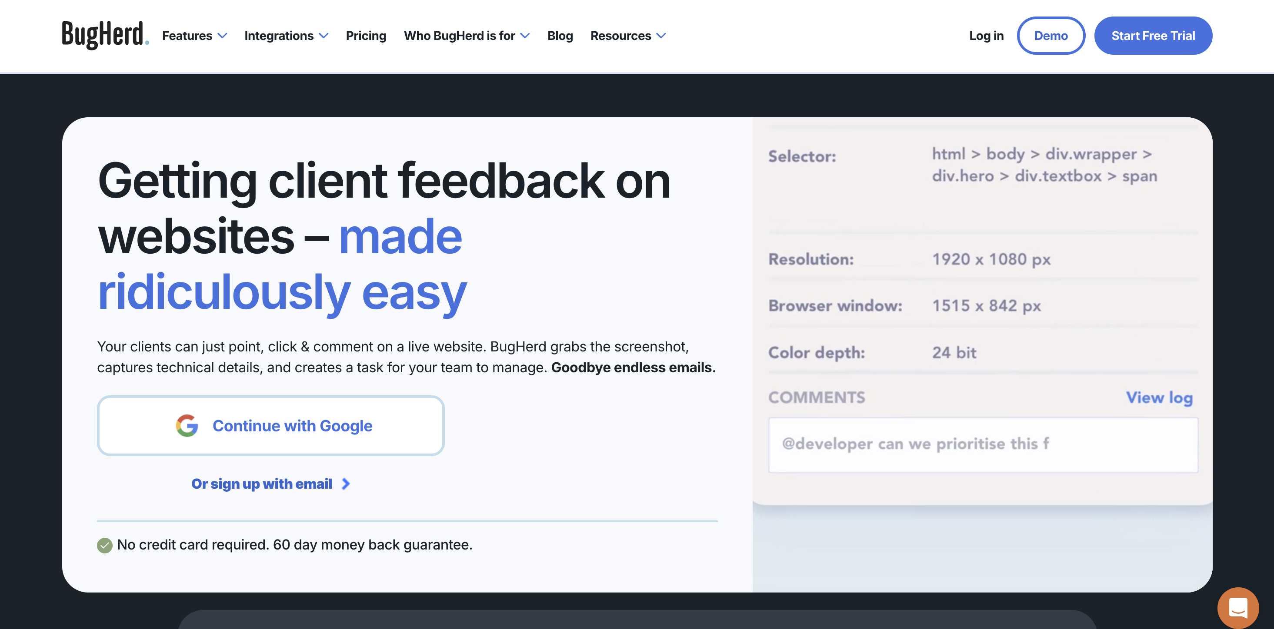Go to the Pricing page
The height and width of the screenshot is (629, 1274).
pos(366,36)
